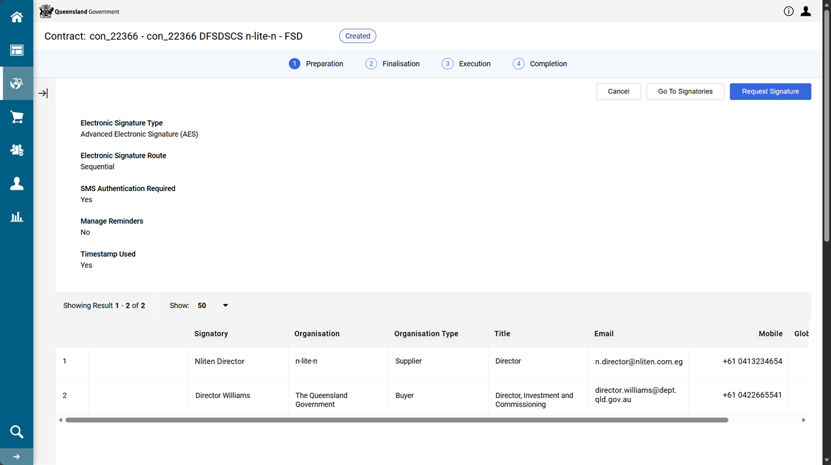Select the shopping cart sidebar icon
This screenshot has height=465, width=831.
tap(17, 117)
